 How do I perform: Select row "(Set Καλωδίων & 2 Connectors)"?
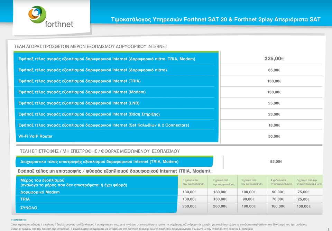click(x=116, y=125)
